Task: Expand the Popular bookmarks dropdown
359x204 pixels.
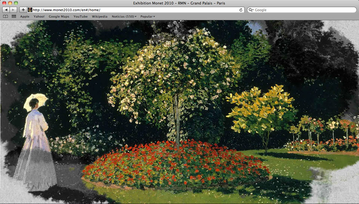Action: (x=147, y=16)
